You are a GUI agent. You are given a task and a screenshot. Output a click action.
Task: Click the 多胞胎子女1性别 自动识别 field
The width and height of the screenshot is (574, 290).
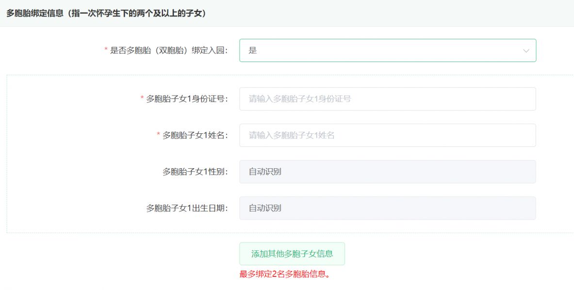(x=388, y=172)
